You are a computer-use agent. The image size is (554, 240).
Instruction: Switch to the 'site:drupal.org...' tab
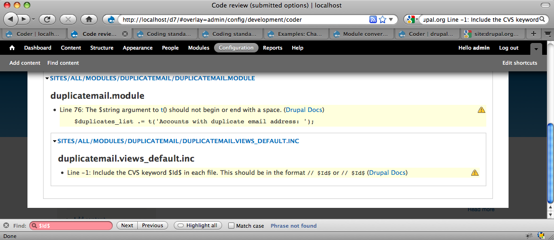click(492, 34)
